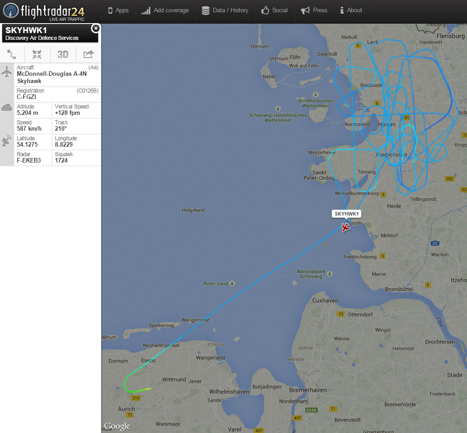Click the green end of flight trail near Aurich
The height and width of the screenshot is (433, 467).
pos(149,389)
